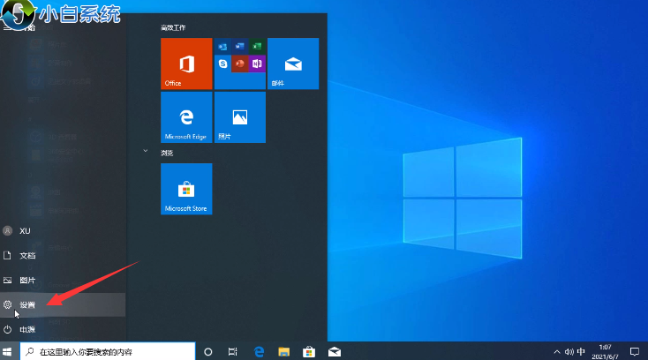Launch the Microsoft Edge tile

coord(186,117)
